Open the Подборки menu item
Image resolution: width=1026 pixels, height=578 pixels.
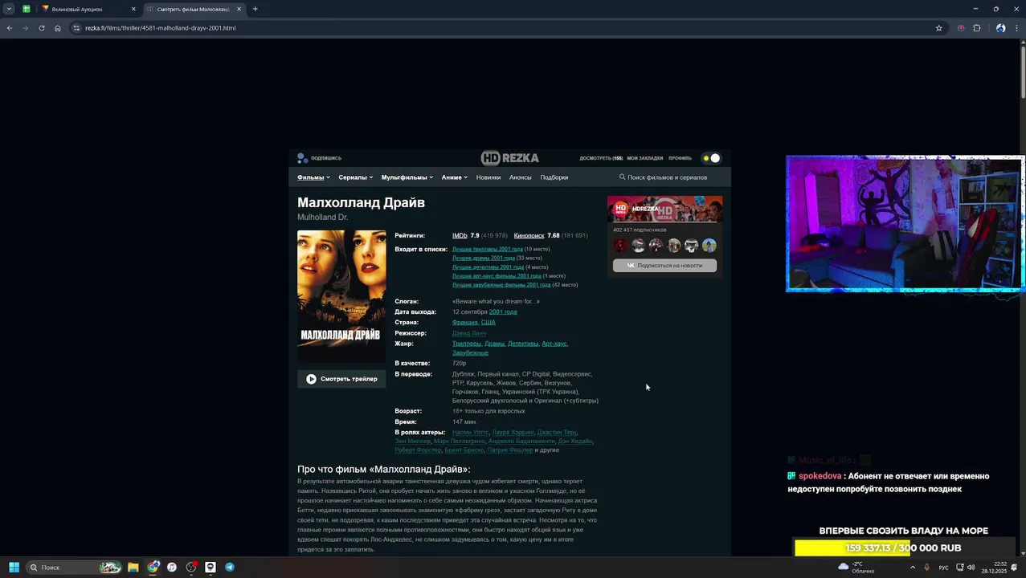tap(554, 177)
